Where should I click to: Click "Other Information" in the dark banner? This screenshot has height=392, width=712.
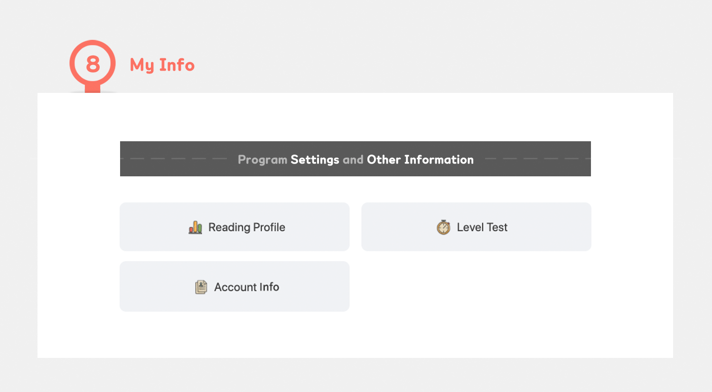(420, 160)
